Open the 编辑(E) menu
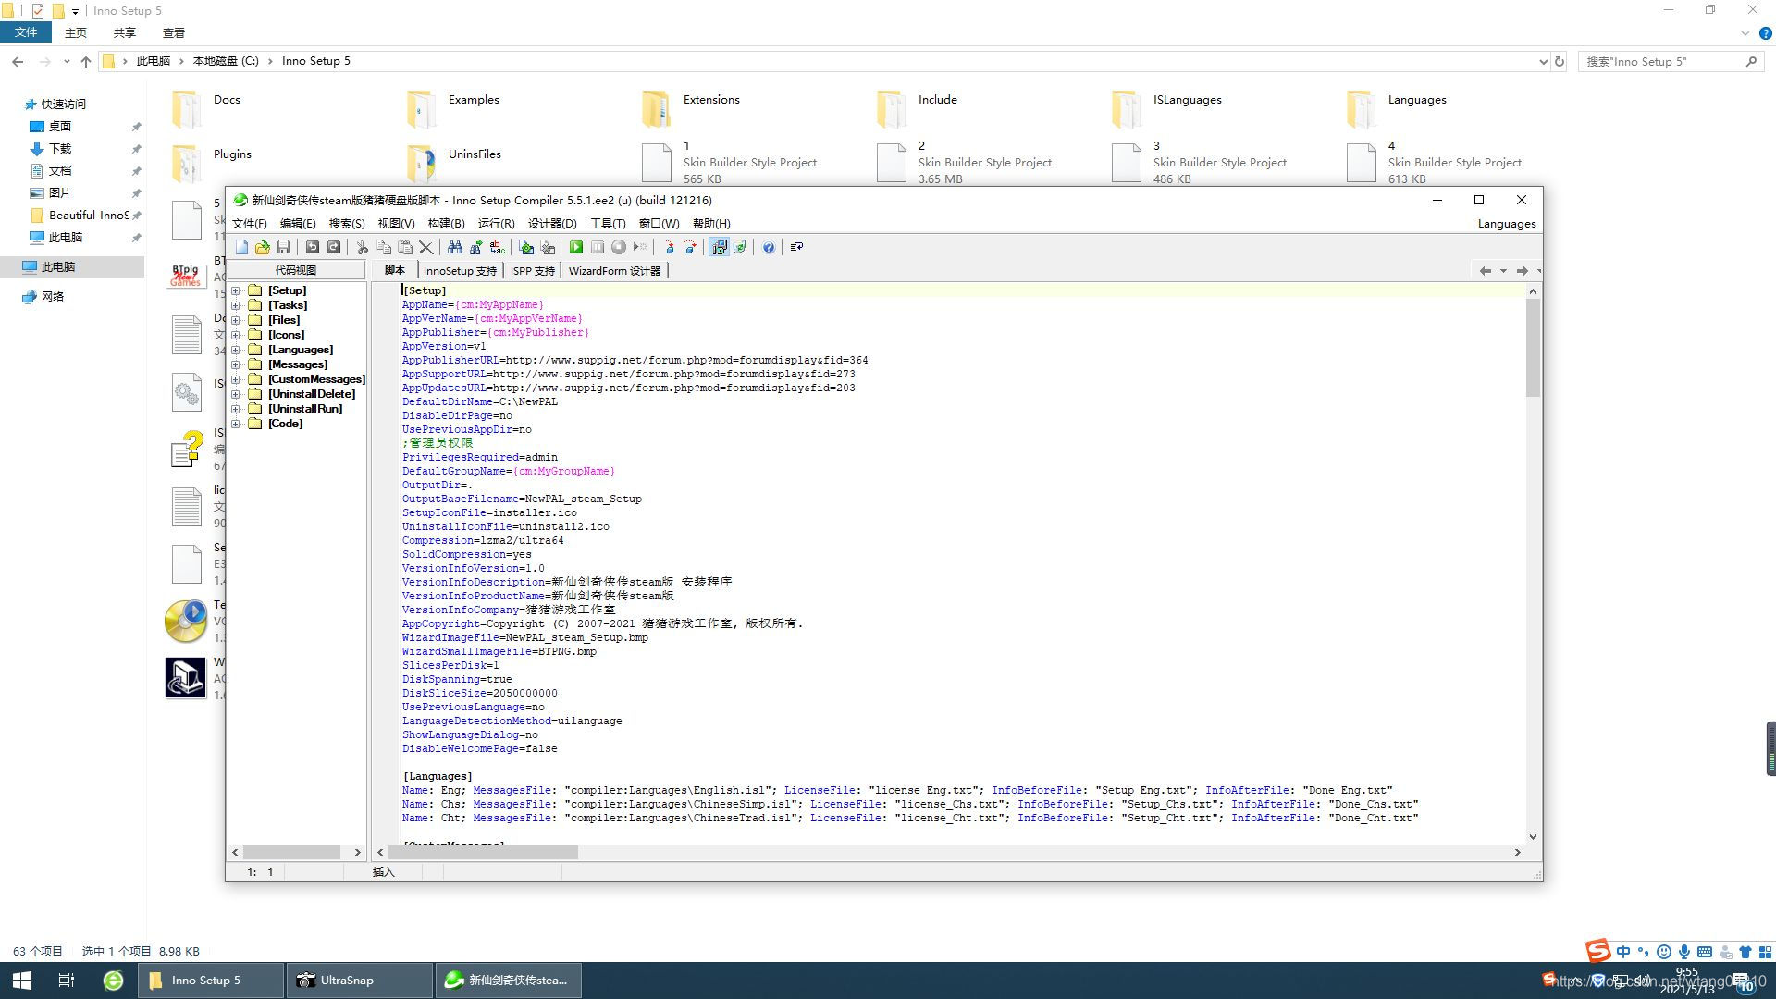This screenshot has width=1776, height=999. tap(298, 224)
